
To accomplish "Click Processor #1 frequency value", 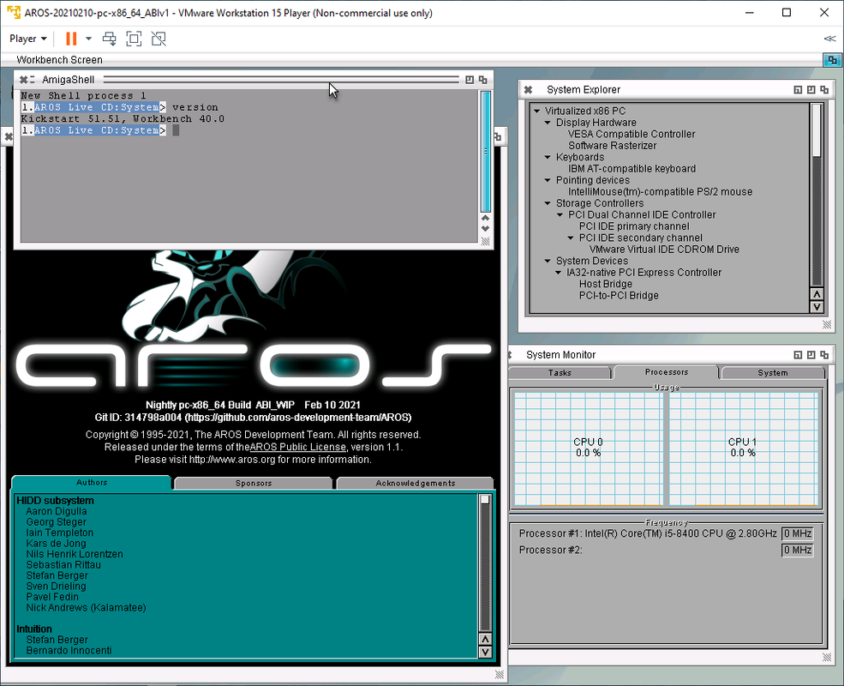I will coord(797,533).
